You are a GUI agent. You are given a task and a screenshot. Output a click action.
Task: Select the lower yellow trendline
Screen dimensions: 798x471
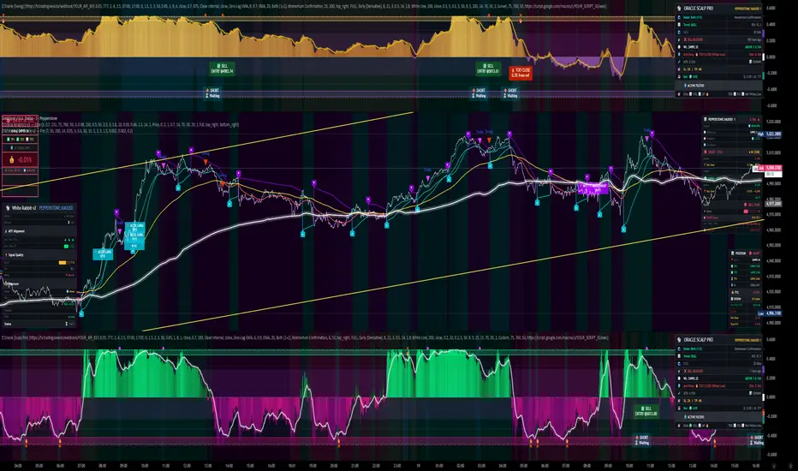(453, 276)
